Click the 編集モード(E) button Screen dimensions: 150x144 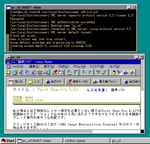click(x=78, y=82)
